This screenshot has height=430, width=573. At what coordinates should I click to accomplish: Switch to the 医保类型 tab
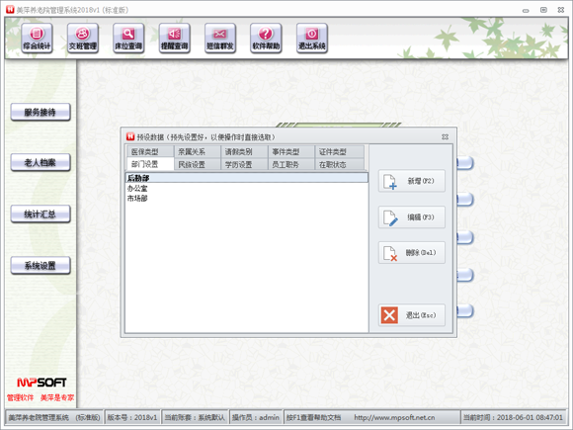[x=150, y=151]
